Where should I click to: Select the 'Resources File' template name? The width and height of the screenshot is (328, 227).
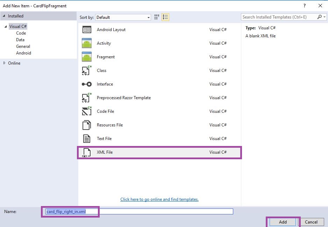pos(109,125)
